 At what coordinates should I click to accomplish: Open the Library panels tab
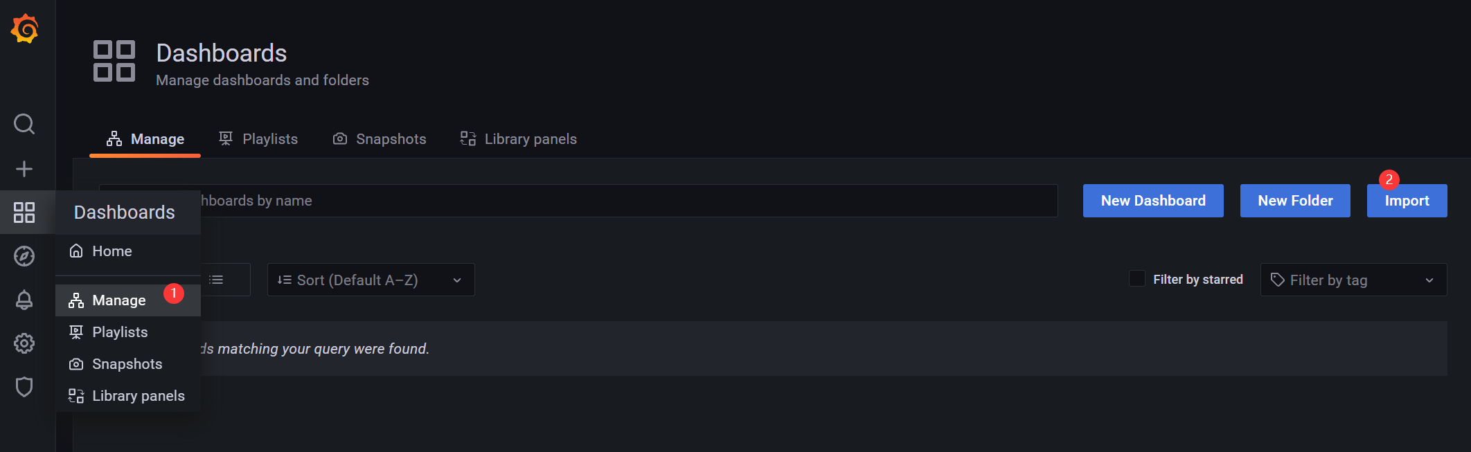[518, 139]
